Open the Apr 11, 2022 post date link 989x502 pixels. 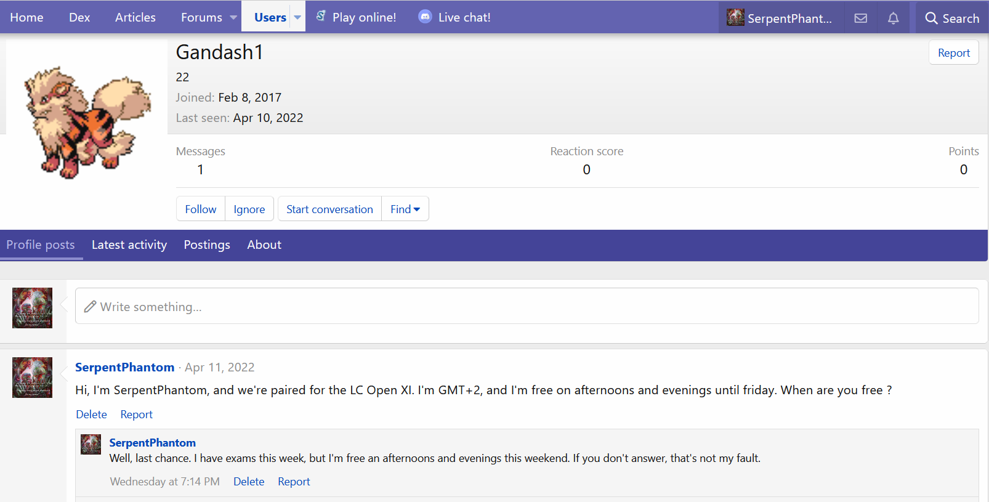(219, 367)
